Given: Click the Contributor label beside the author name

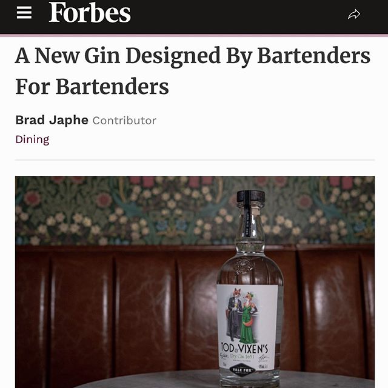Looking at the screenshot, I should coord(124,121).
